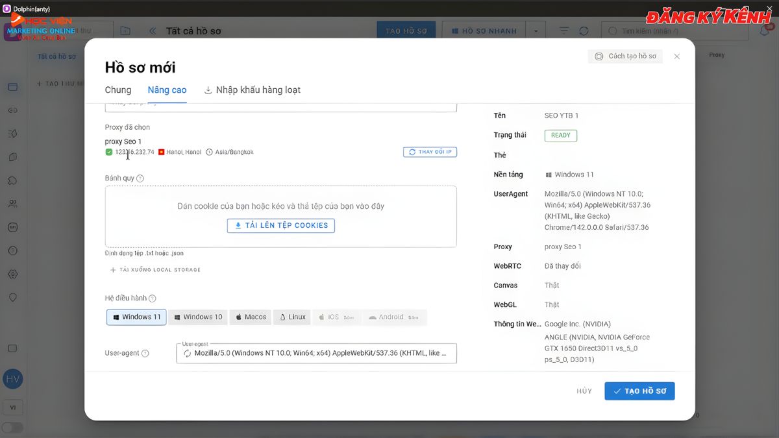Click the green proxy status check icon
The height and width of the screenshot is (438, 779).
click(109, 152)
